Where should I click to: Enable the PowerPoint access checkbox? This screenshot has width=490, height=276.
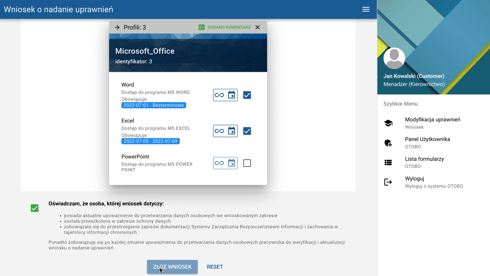pos(247,163)
